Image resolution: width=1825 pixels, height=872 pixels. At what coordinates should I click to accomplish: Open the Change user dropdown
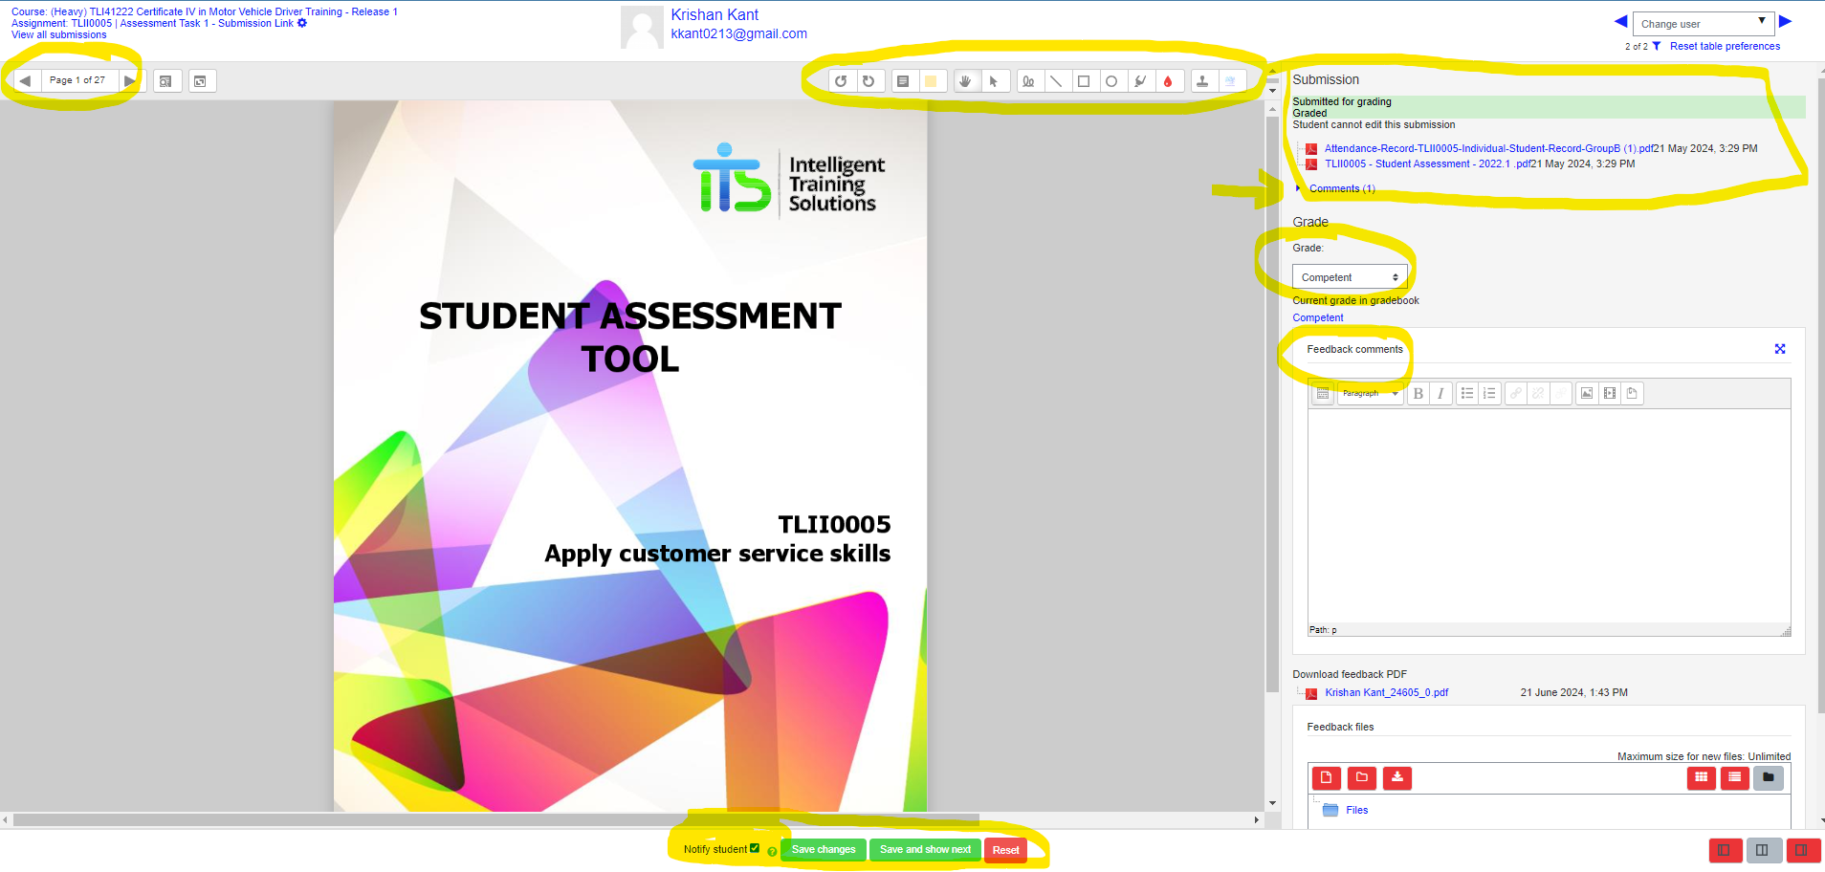1704,24
